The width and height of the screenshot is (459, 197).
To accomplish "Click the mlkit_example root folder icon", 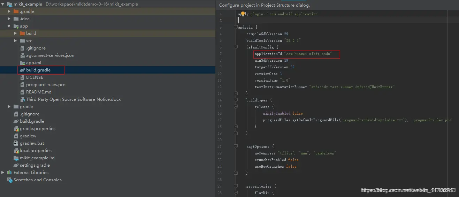I will 10,4.
